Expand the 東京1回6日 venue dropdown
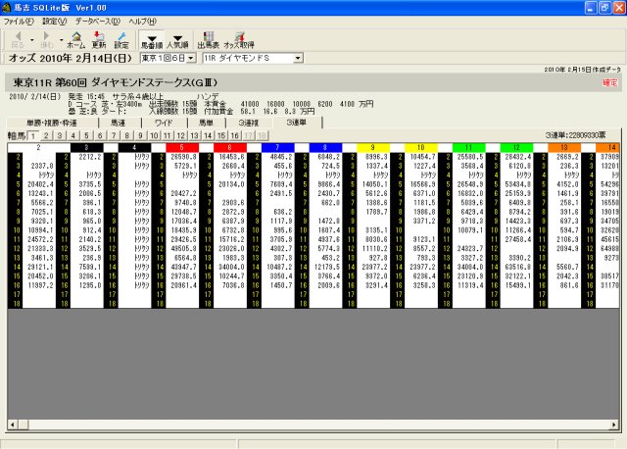 click(x=191, y=59)
